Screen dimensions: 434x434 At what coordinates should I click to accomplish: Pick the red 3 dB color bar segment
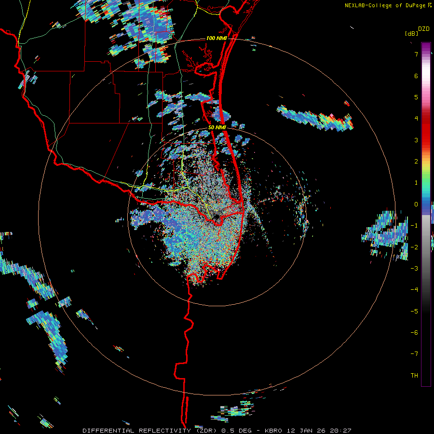pos(426,140)
